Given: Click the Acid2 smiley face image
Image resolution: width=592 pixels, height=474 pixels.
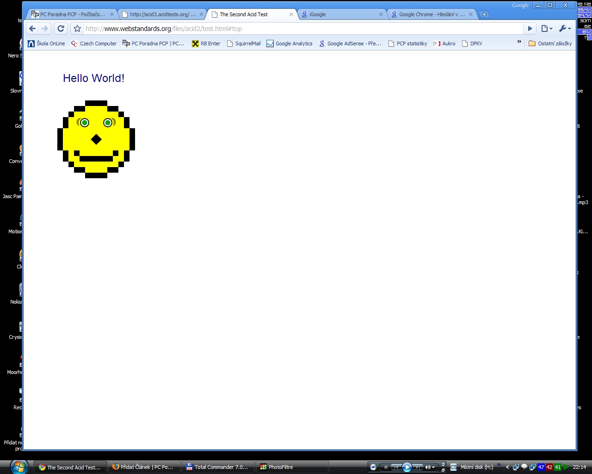Looking at the screenshot, I should (x=96, y=139).
